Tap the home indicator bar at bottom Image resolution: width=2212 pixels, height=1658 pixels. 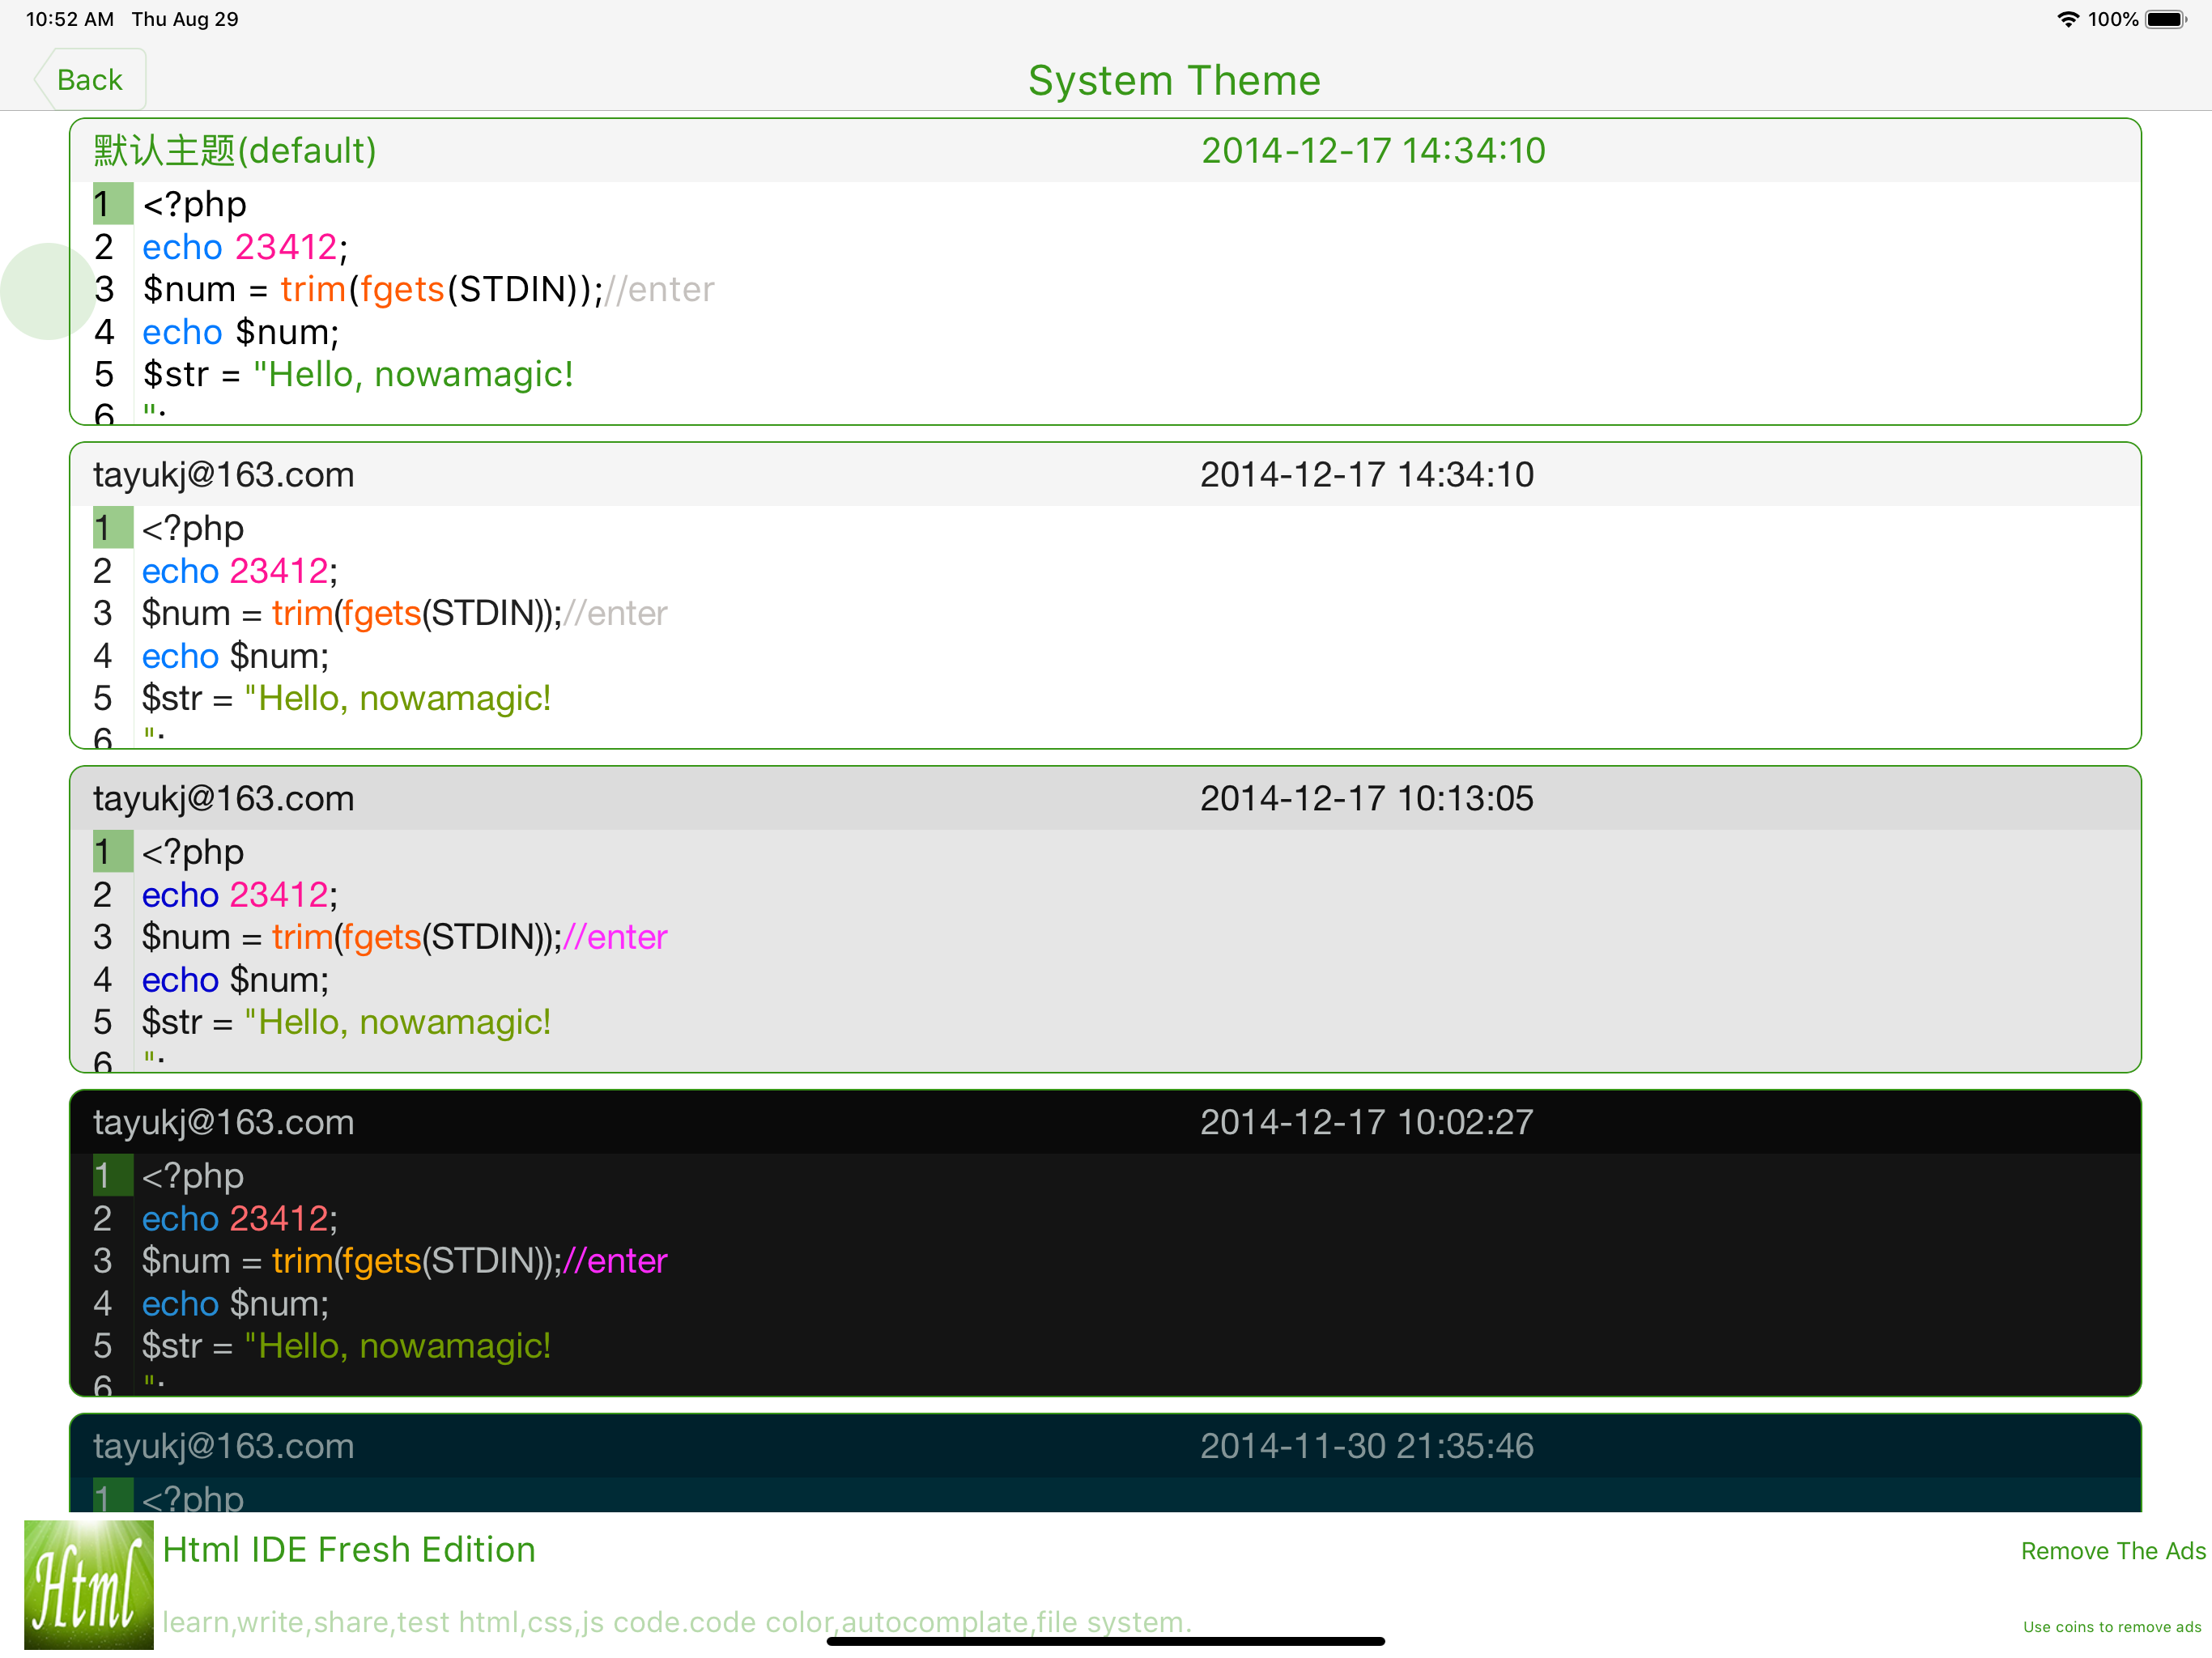point(1105,1641)
